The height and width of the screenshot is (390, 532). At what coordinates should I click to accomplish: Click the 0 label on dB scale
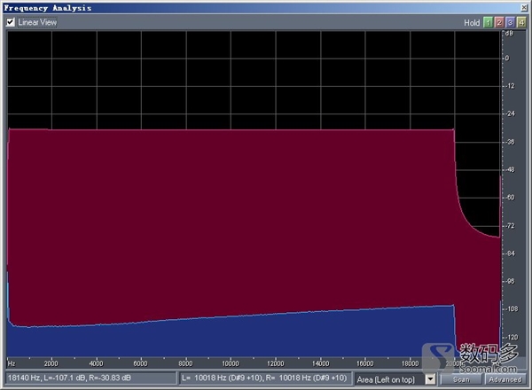(x=507, y=58)
